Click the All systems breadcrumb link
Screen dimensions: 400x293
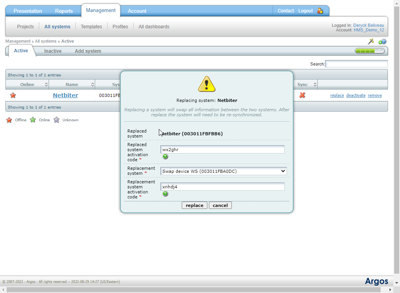(46, 41)
